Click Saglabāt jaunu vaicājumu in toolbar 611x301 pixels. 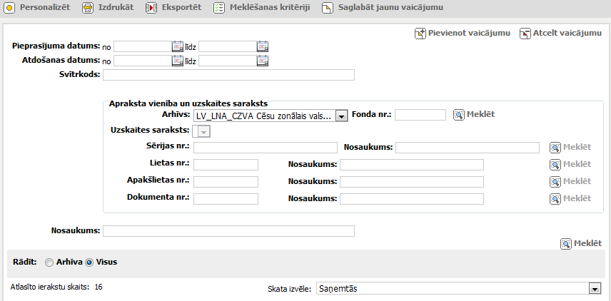tap(328, 9)
